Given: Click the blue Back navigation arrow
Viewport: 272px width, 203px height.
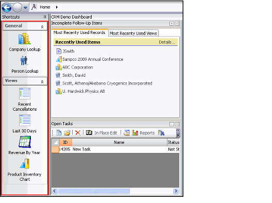Looking at the screenshot, I should coord(7,7).
